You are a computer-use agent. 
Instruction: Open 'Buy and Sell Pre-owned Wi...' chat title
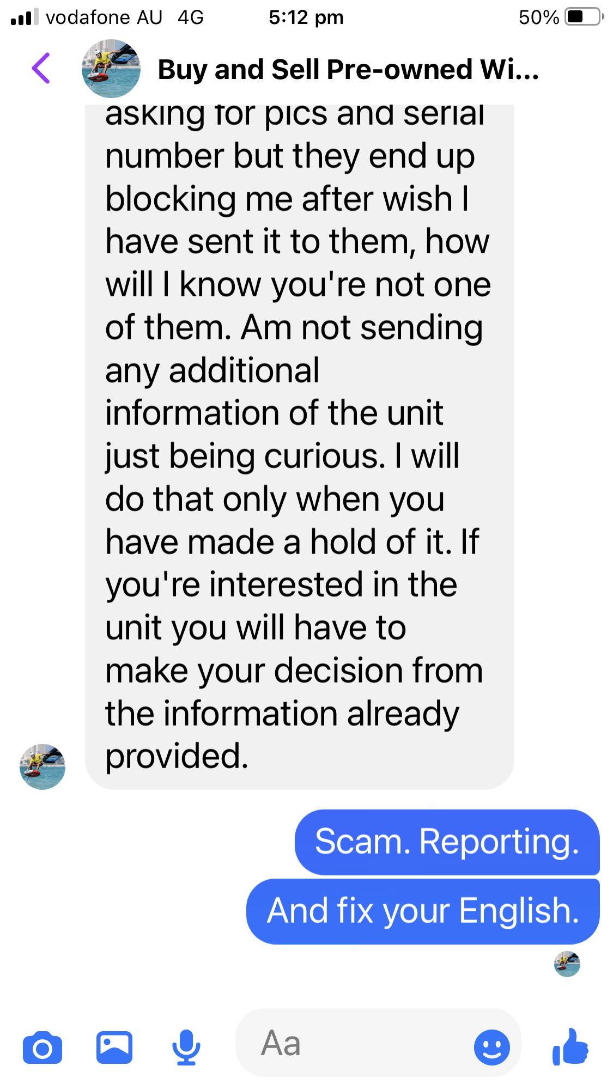pyautogui.click(x=348, y=70)
